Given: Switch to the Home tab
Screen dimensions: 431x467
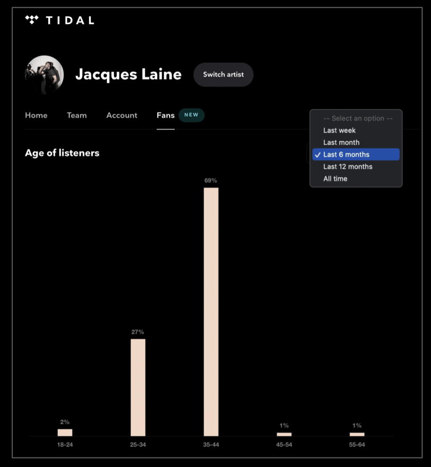Looking at the screenshot, I should (x=36, y=115).
